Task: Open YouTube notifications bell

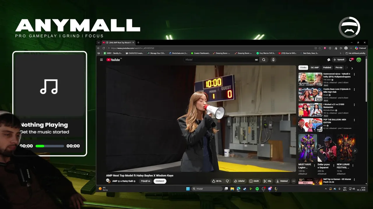Action: [x=351, y=60]
